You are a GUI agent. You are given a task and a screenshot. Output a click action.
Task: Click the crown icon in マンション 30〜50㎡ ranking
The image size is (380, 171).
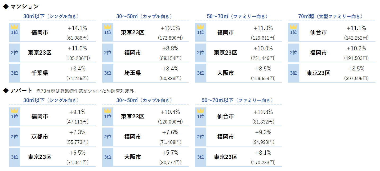coord(108,27)
